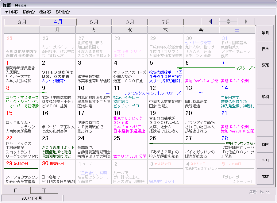Select the 5月 month tab
The height and width of the screenshot is (203, 277).
[94, 22]
